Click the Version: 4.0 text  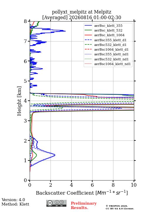(x=13, y=200)
